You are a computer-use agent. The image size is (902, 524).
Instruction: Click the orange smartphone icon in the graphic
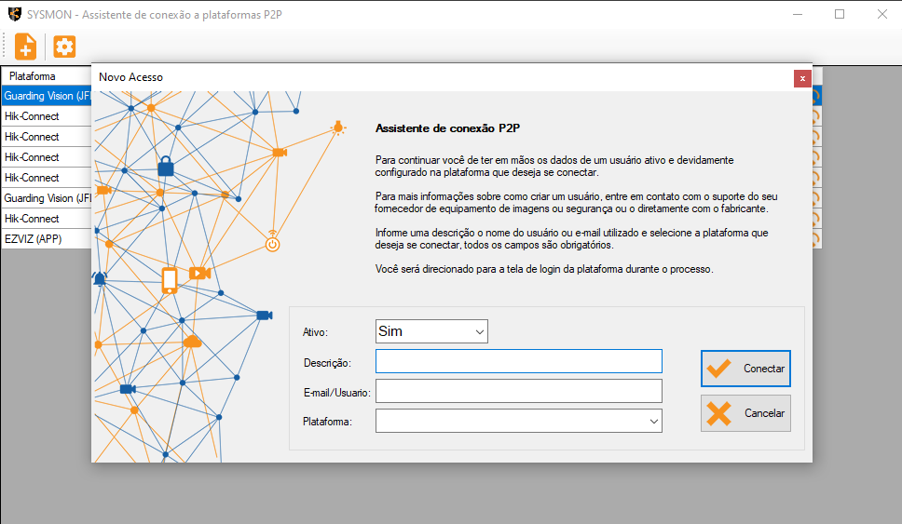pyautogui.click(x=170, y=279)
